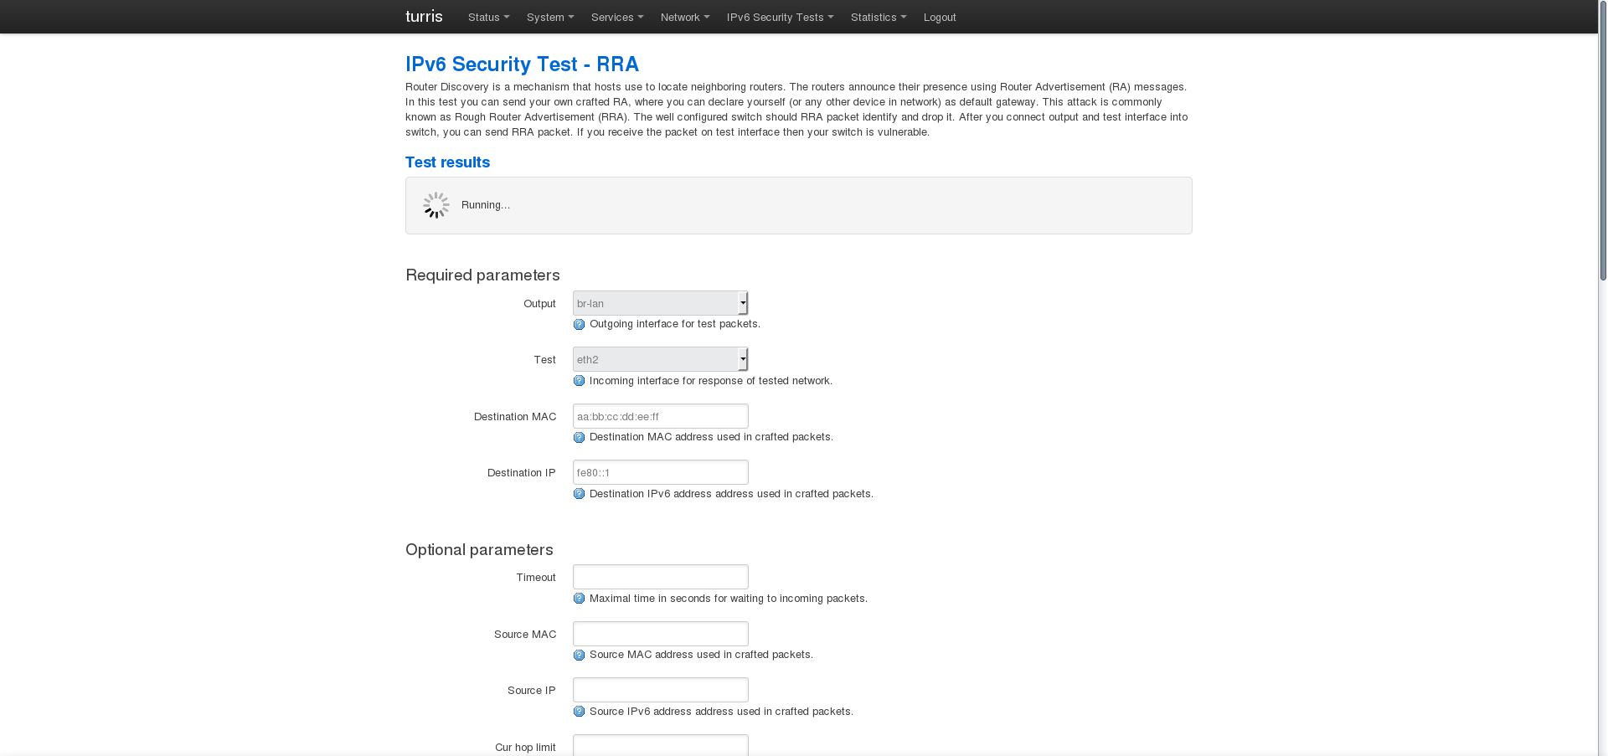Open the Network dropdown menu
1608x756 pixels.
(684, 18)
